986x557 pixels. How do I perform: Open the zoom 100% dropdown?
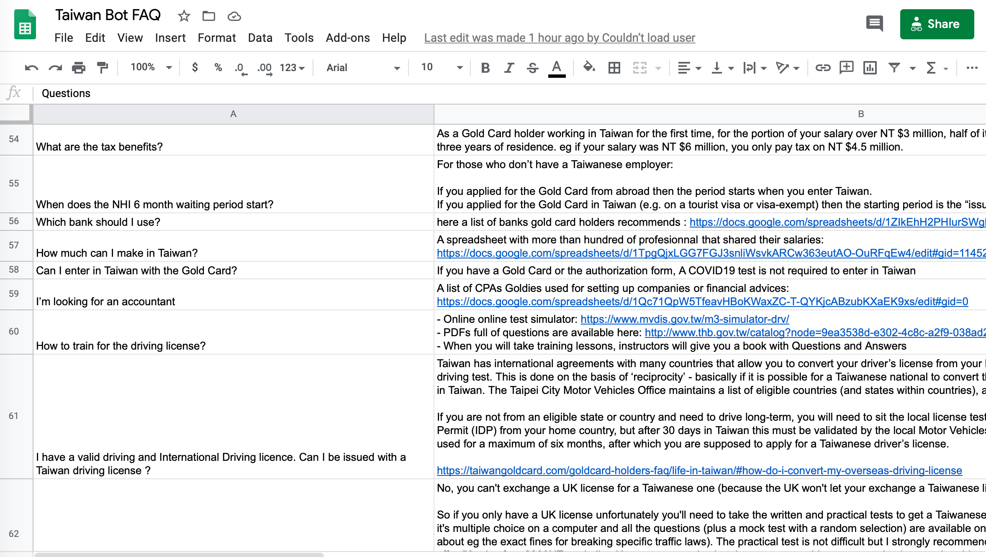[151, 67]
